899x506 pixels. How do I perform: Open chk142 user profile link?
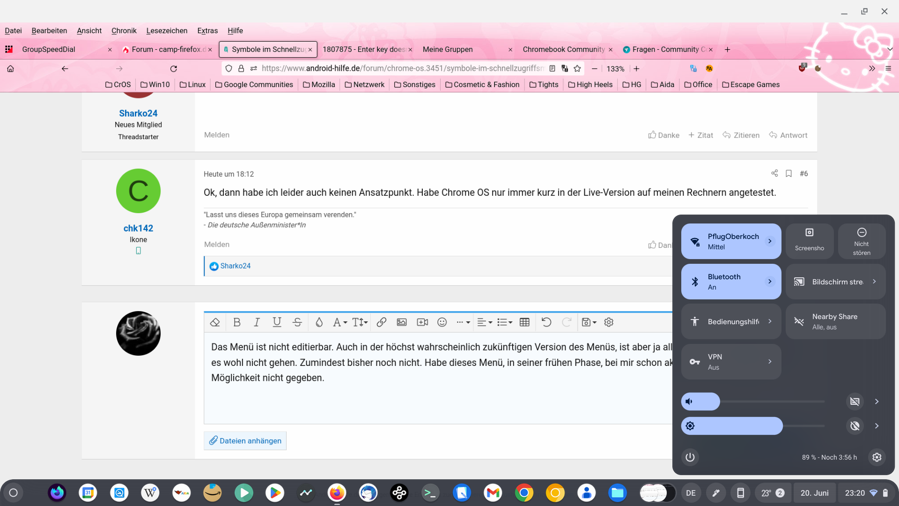coord(138,228)
